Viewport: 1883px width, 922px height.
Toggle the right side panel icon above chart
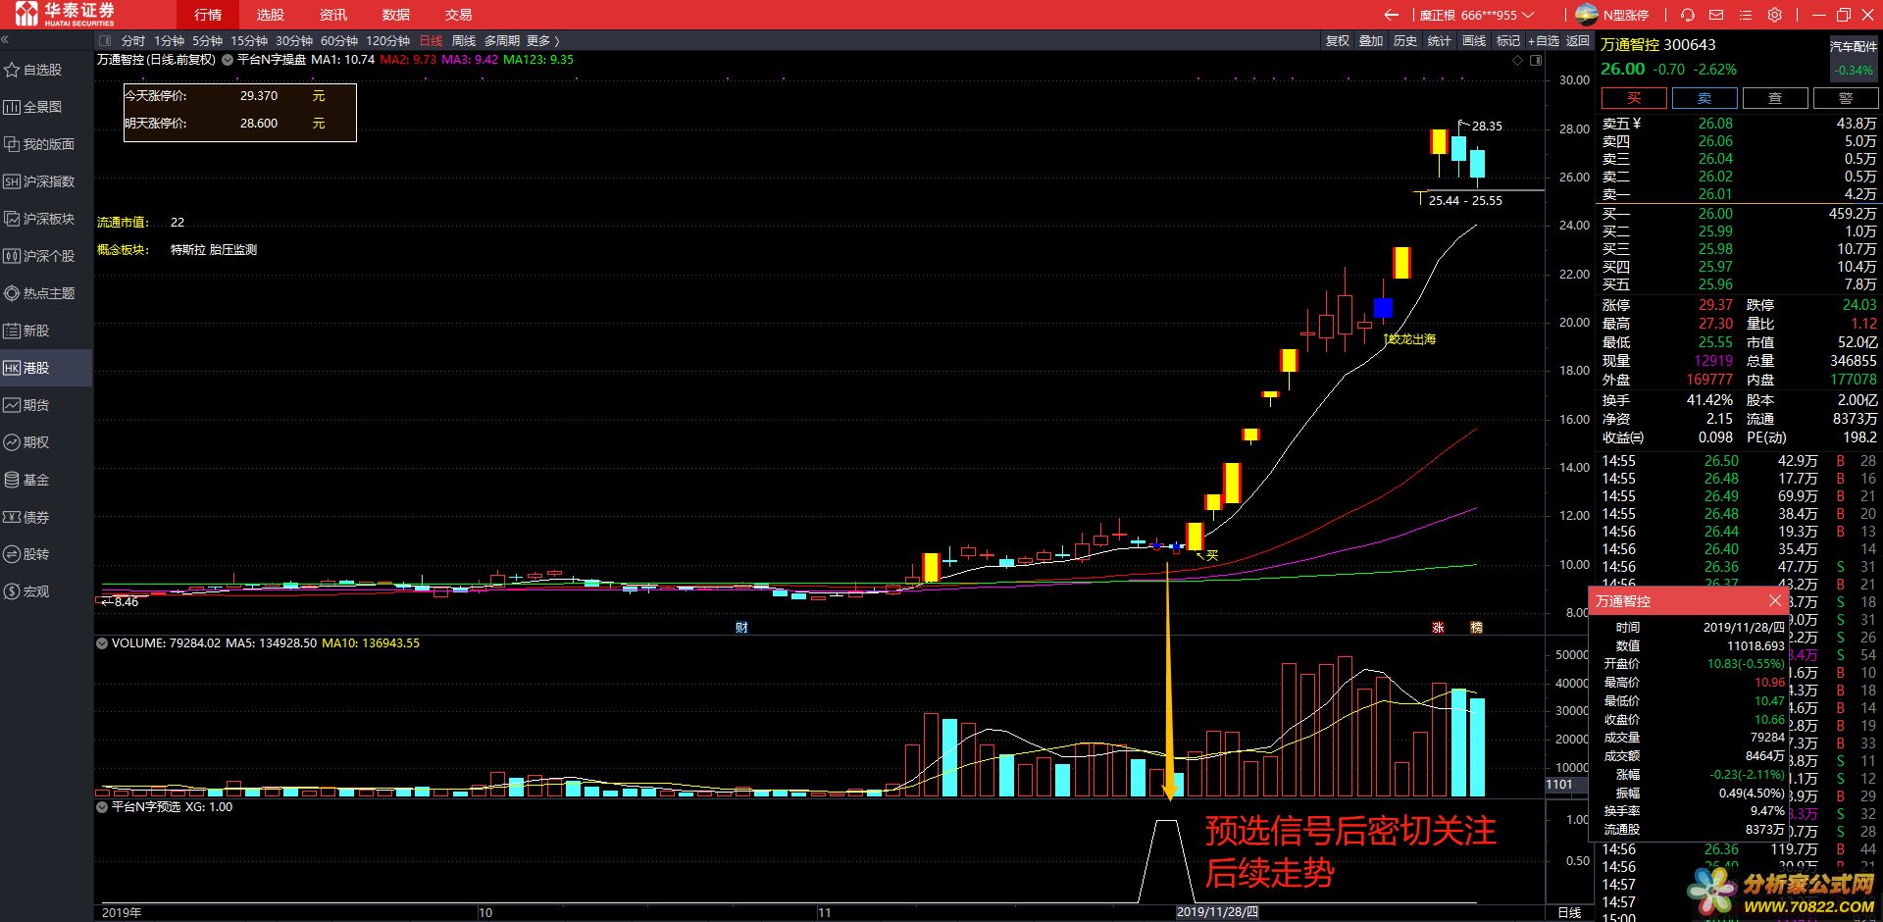click(1536, 60)
